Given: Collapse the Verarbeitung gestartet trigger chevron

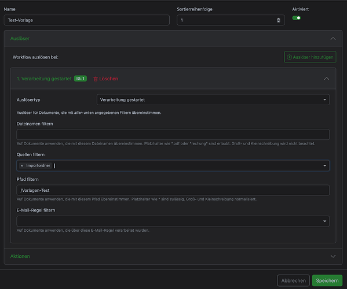Looking at the screenshot, I should pyautogui.click(x=326, y=79).
